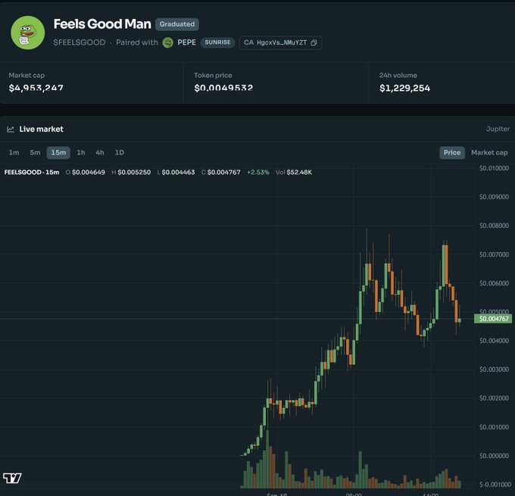Open the Jupiter link
The height and width of the screenshot is (496, 515).
coord(498,129)
